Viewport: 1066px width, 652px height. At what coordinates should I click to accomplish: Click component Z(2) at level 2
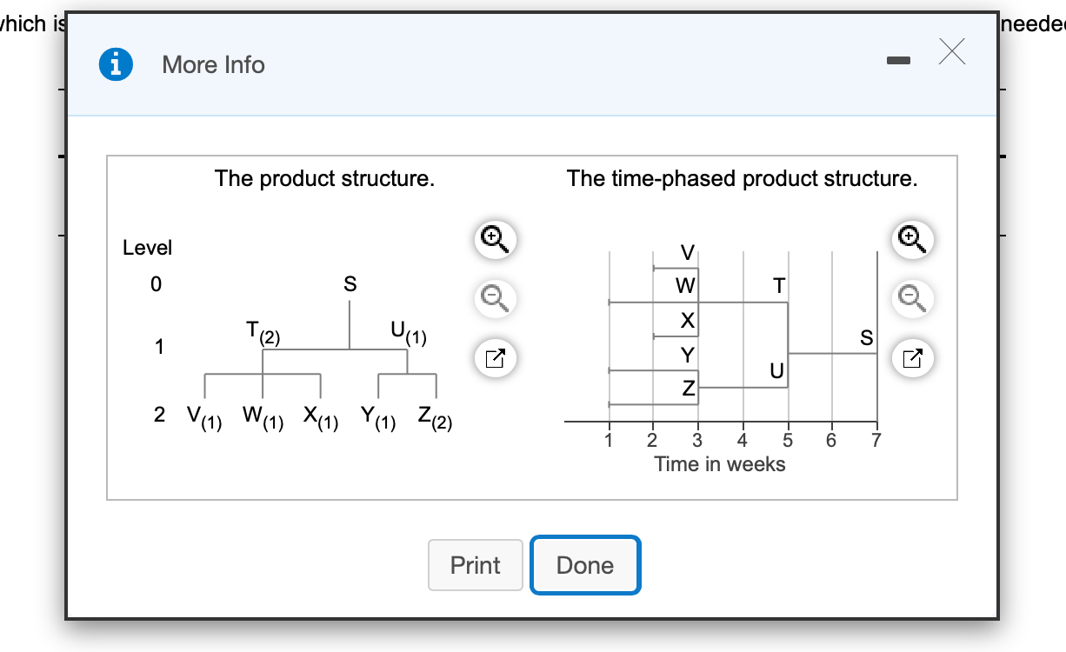pyautogui.click(x=435, y=416)
